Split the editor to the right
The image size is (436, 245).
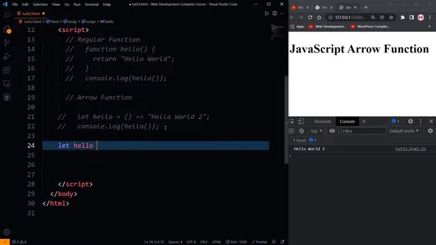pyautogui.click(x=275, y=14)
